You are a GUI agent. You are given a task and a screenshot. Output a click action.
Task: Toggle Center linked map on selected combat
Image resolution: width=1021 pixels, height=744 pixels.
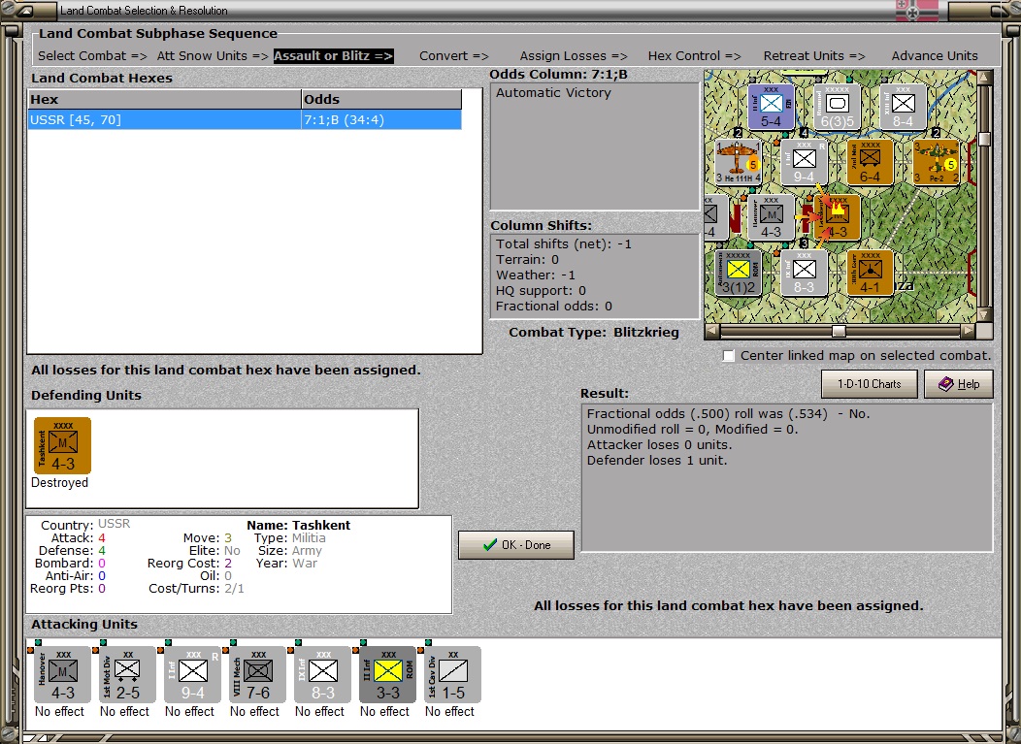(x=729, y=355)
